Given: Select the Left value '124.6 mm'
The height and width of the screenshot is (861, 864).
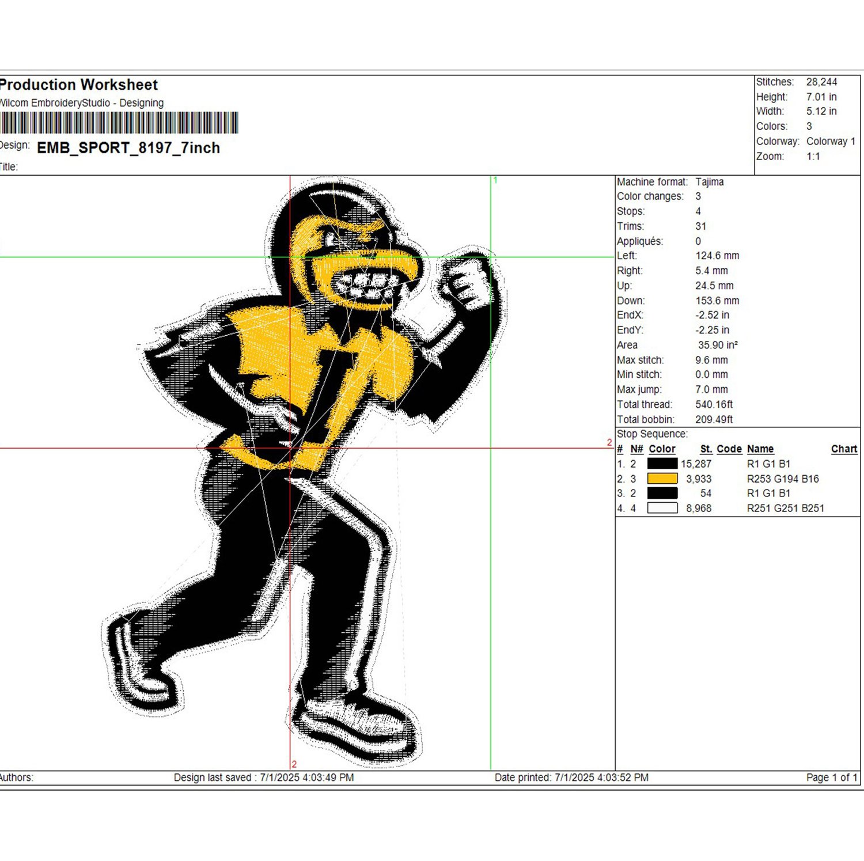Looking at the screenshot, I should 717,256.
